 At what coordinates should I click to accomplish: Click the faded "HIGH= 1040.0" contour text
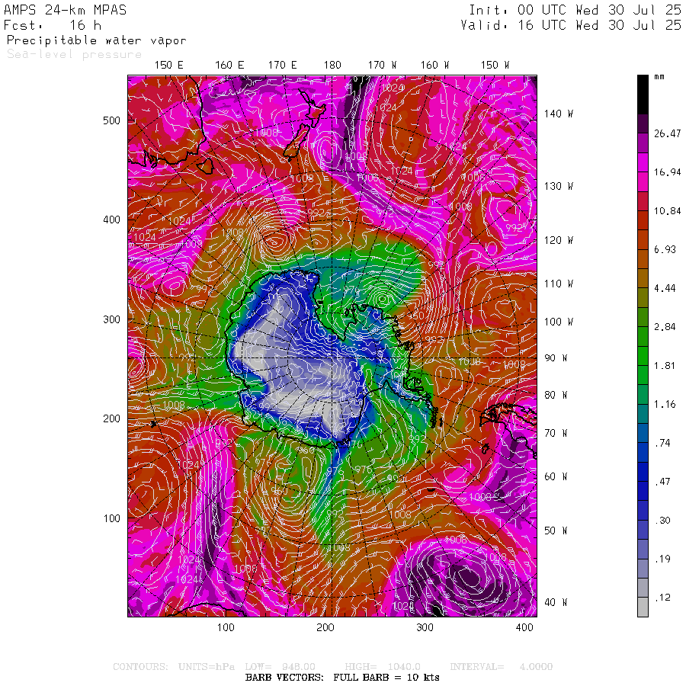tap(383, 667)
